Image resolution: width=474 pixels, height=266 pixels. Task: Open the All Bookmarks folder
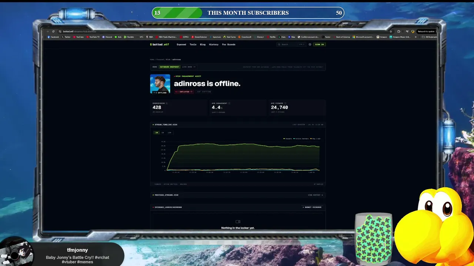pyautogui.click(x=430, y=37)
